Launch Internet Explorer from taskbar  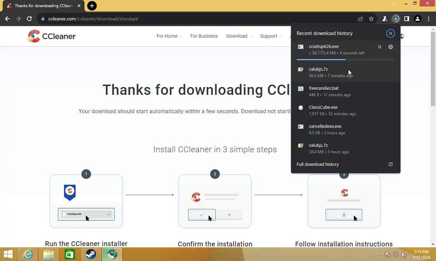tap(28, 254)
